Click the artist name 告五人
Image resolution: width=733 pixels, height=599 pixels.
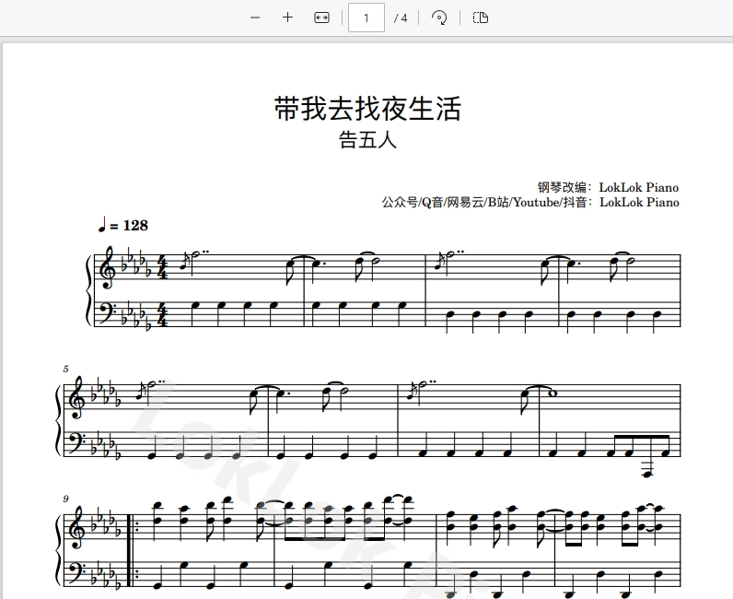[x=368, y=140]
